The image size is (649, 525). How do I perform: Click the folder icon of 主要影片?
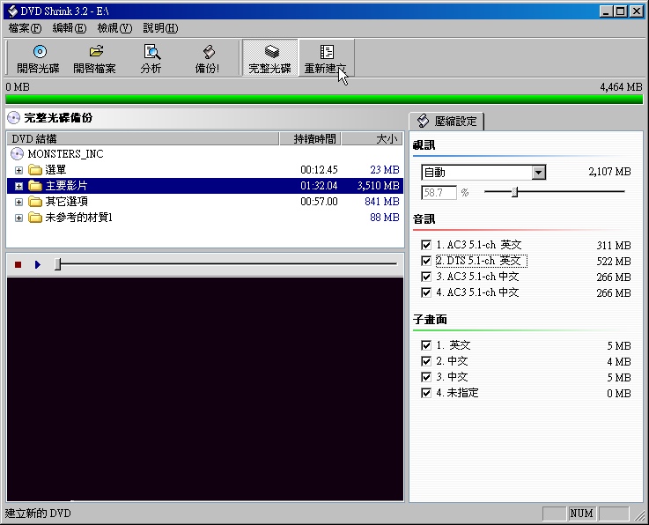(35, 186)
